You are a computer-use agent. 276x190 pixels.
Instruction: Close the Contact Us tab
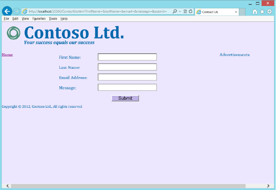pyautogui.click(x=236, y=12)
